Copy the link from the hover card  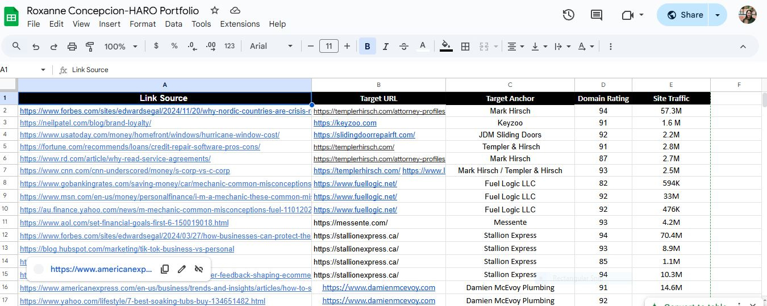[165, 269]
